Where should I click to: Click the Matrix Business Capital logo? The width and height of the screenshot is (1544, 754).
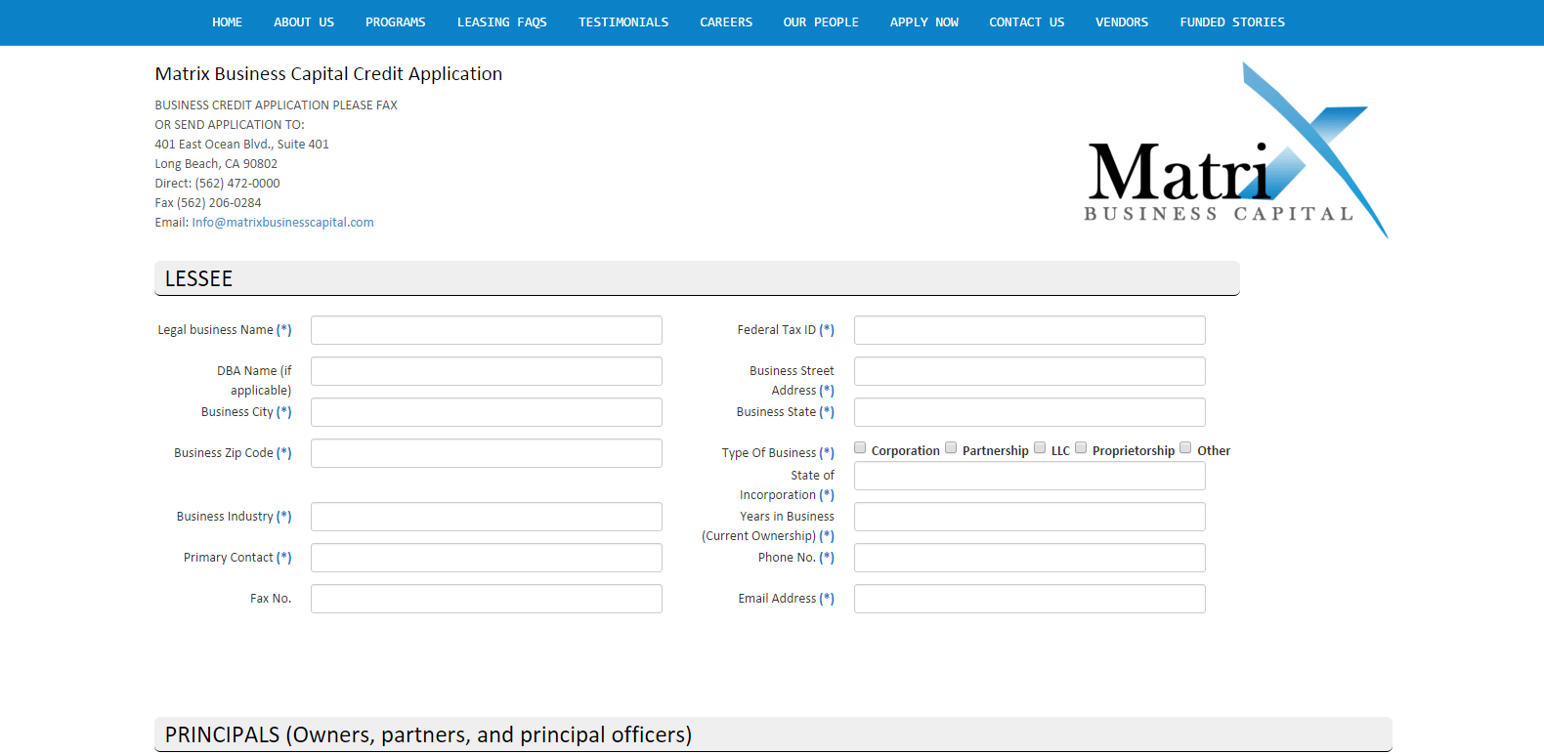click(x=1236, y=151)
